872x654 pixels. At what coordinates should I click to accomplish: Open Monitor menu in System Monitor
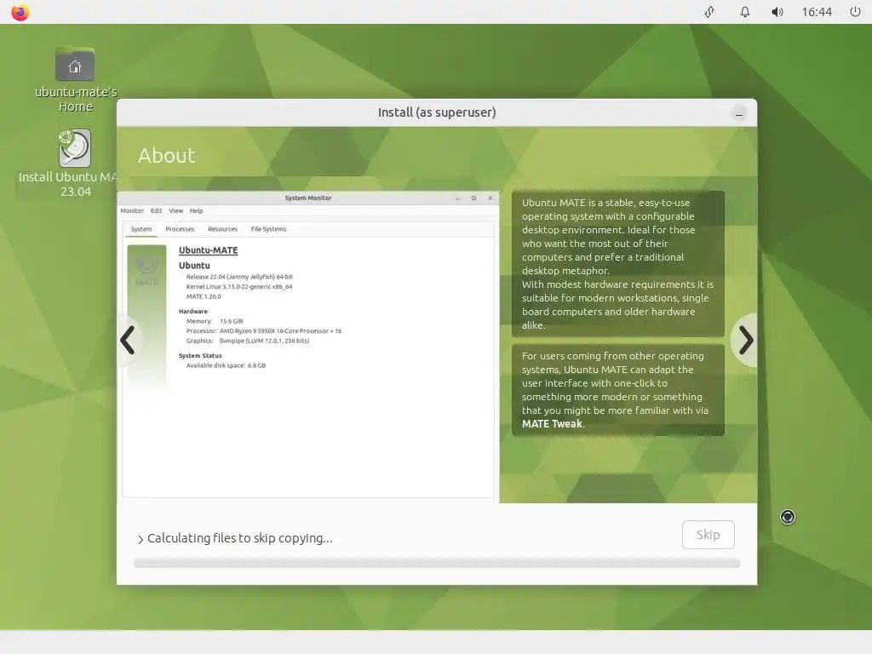pyautogui.click(x=132, y=211)
